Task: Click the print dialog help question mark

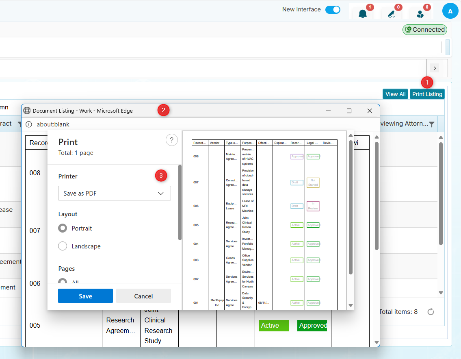Action: tap(171, 140)
